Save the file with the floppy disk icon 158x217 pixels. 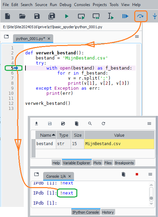tap(37, 16)
